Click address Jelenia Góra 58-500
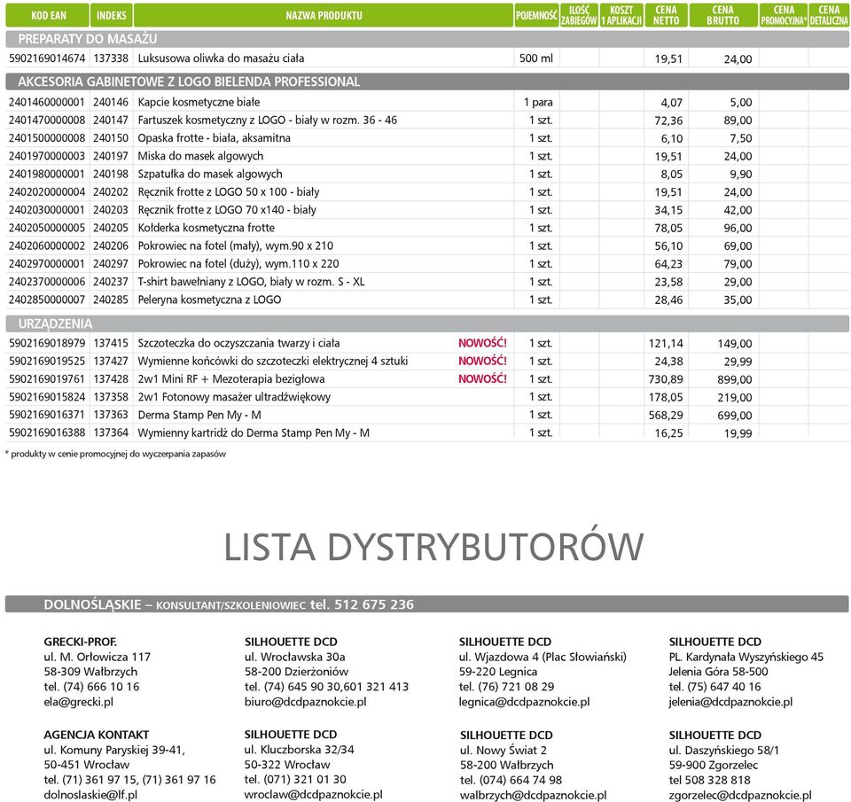Viewport: 851px width, 802px height. click(718, 672)
